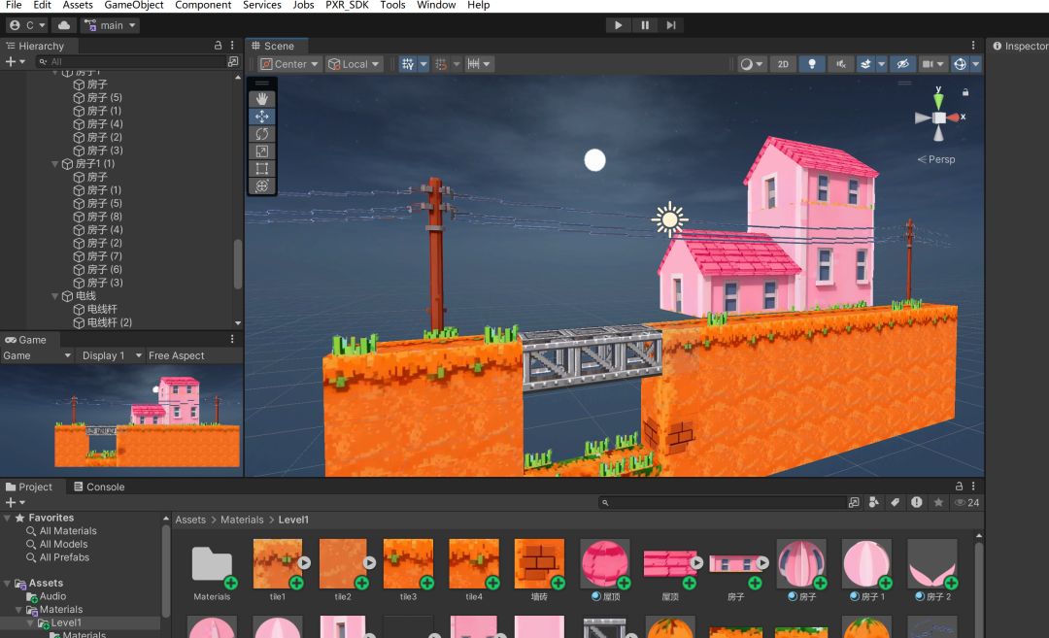Select the Rect transform tool
Viewport: 1049px width, 638px height.
click(262, 169)
